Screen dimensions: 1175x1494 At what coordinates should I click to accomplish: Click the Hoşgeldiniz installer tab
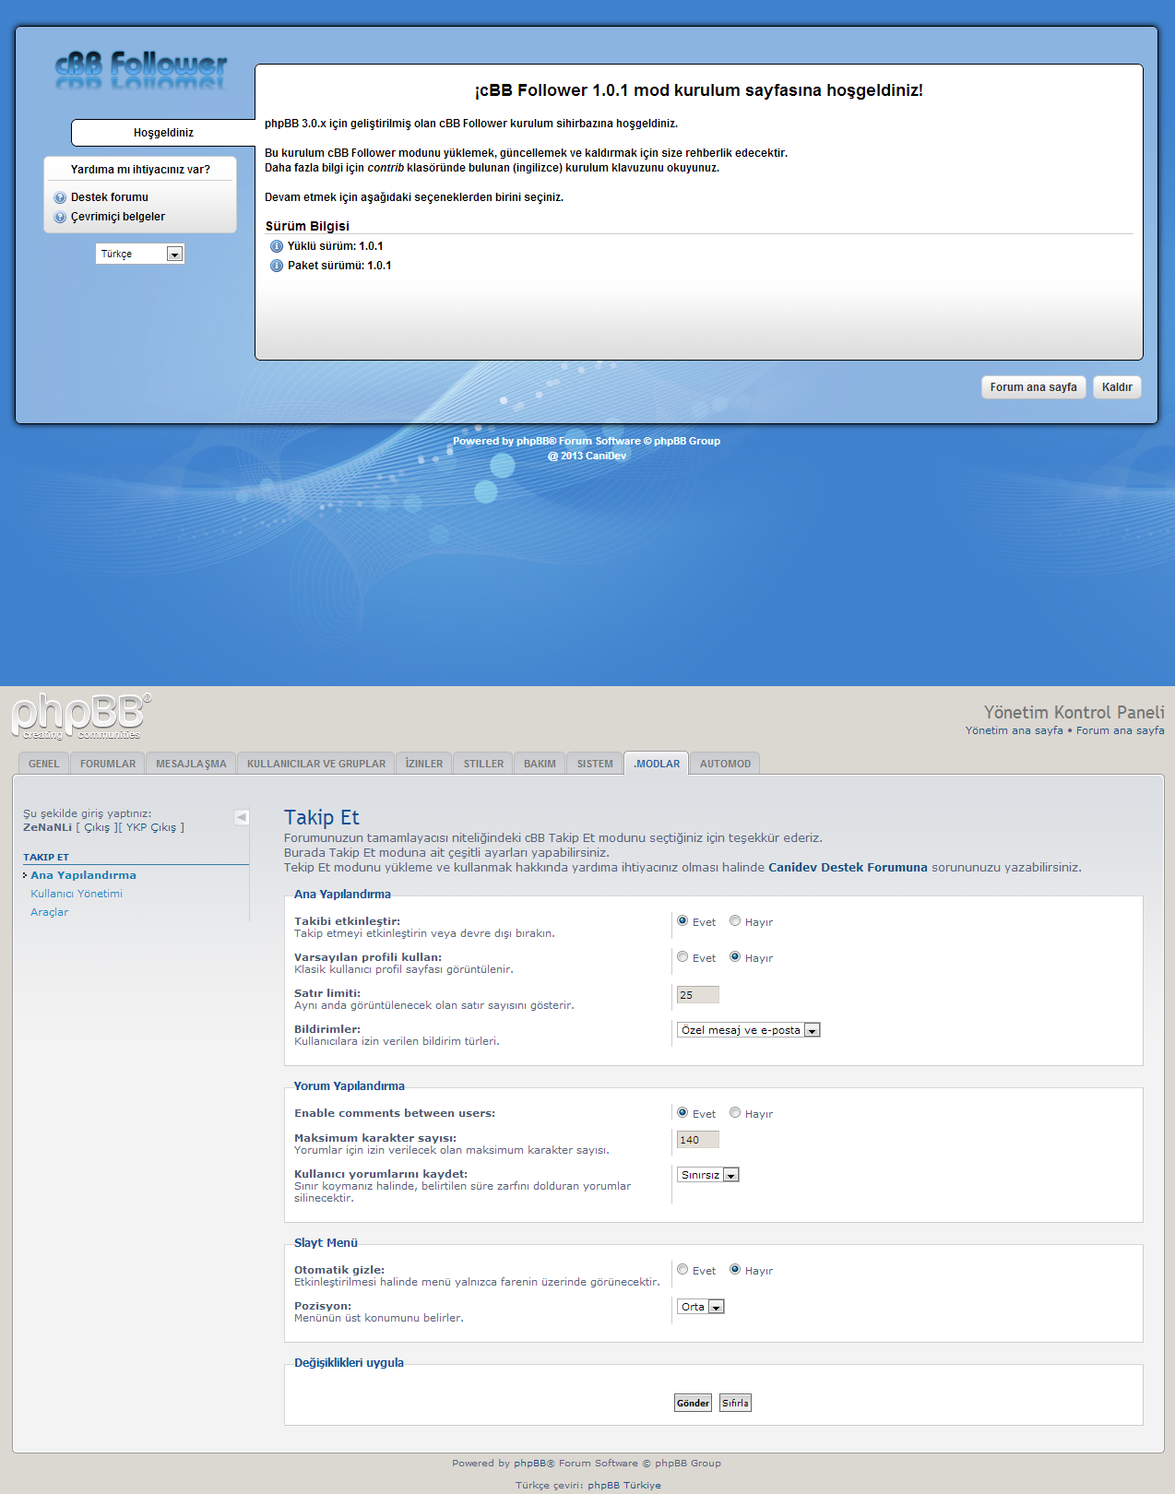click(163, 133)
